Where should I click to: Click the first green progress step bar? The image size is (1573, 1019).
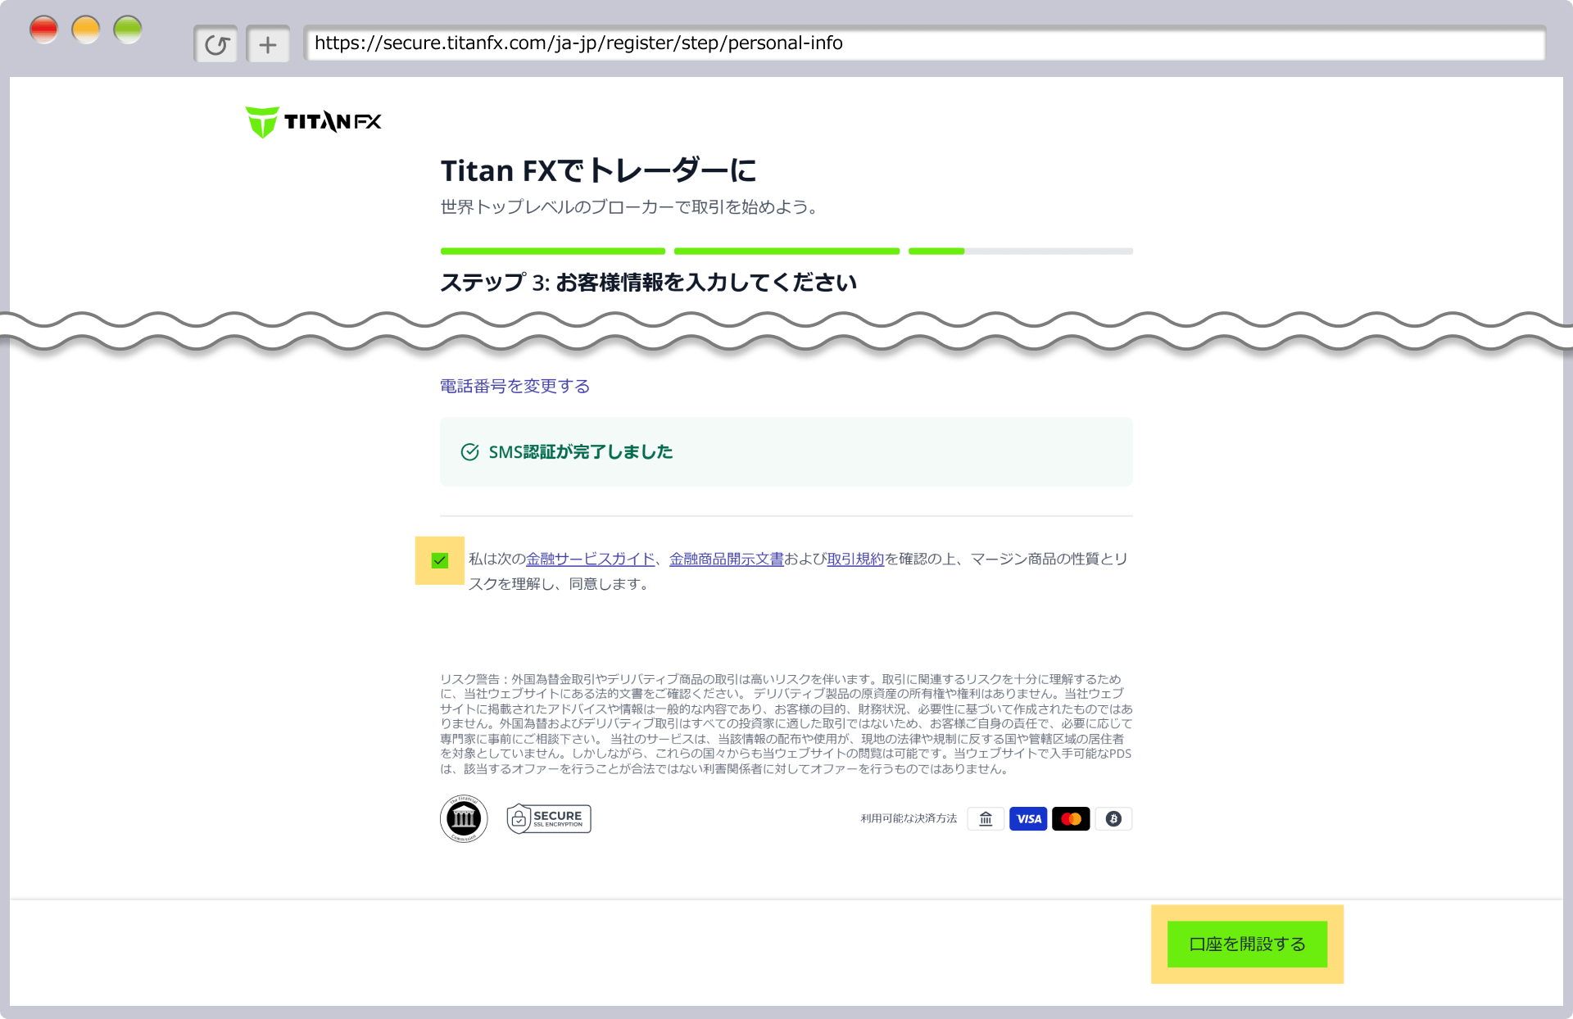coord(553,251)
